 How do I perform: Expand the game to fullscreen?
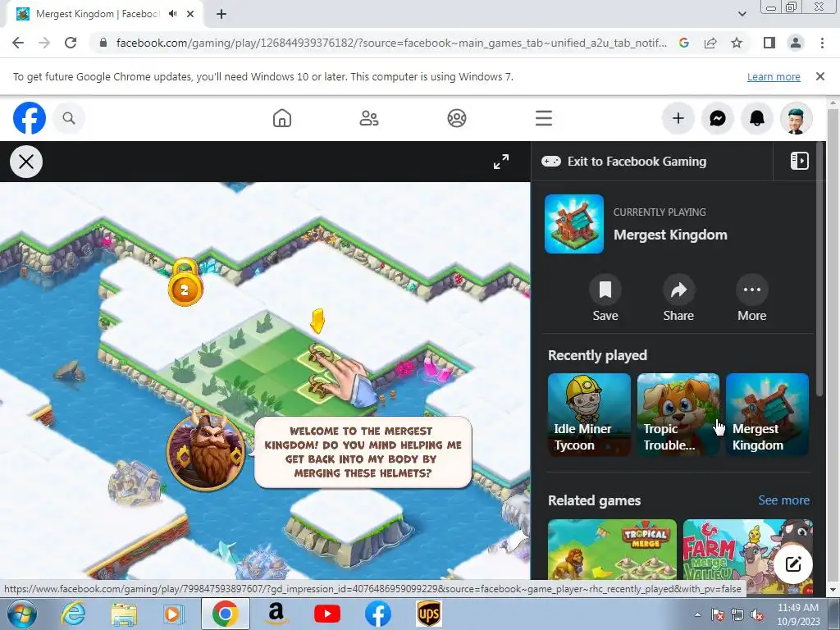coord(501,162)
